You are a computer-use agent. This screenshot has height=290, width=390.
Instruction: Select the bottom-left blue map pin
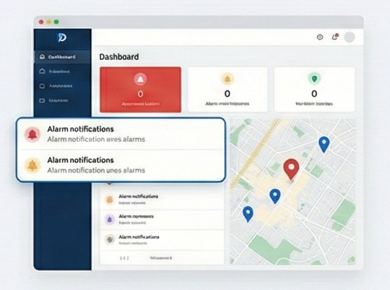tap(248, 213)
